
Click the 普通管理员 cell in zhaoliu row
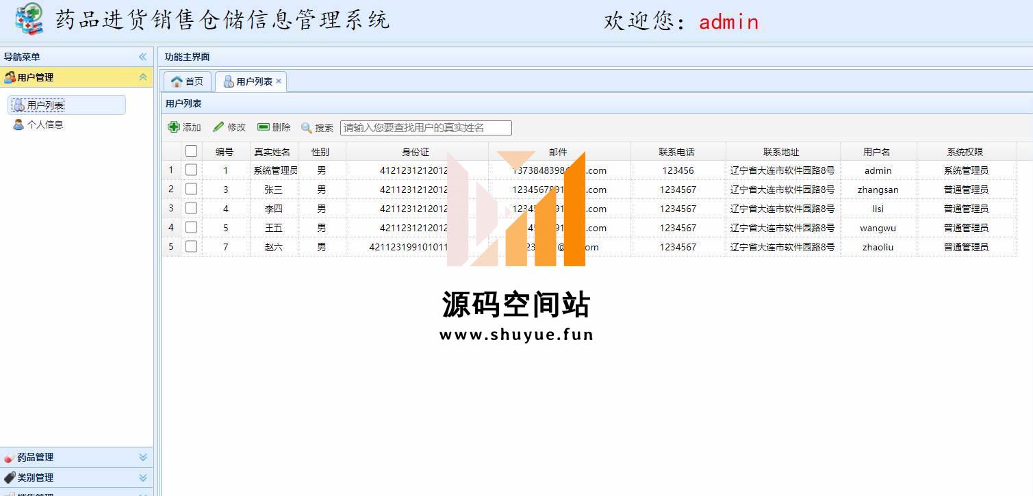pos(966,247)
